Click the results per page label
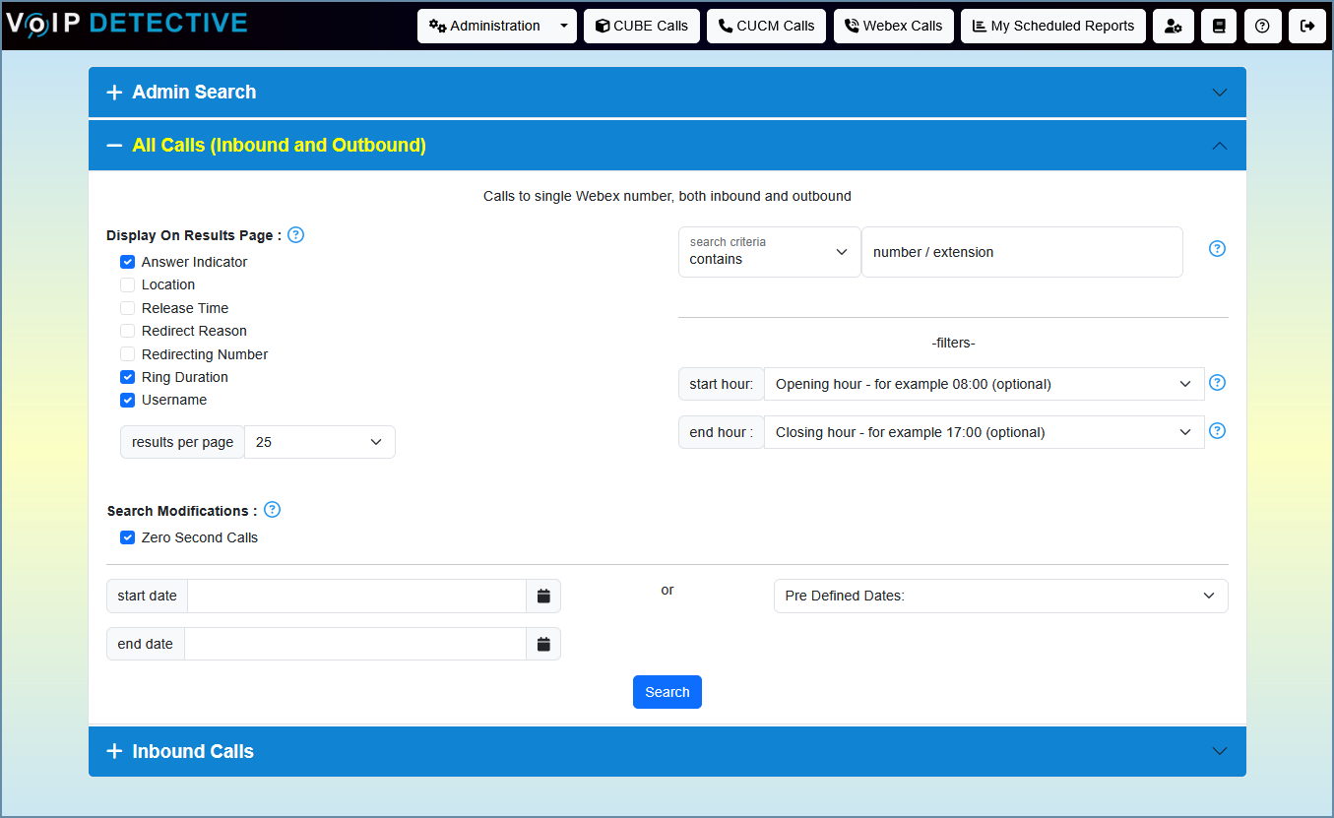 182,442
